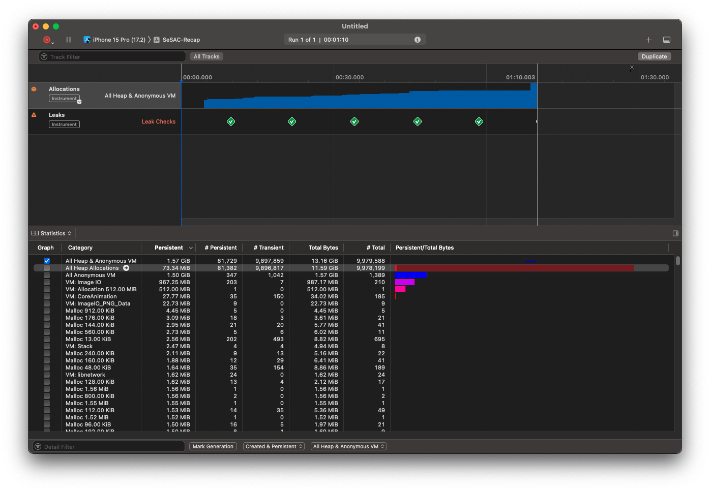
Task: Click the Detail Filter field
Action: tap(109, 446)
